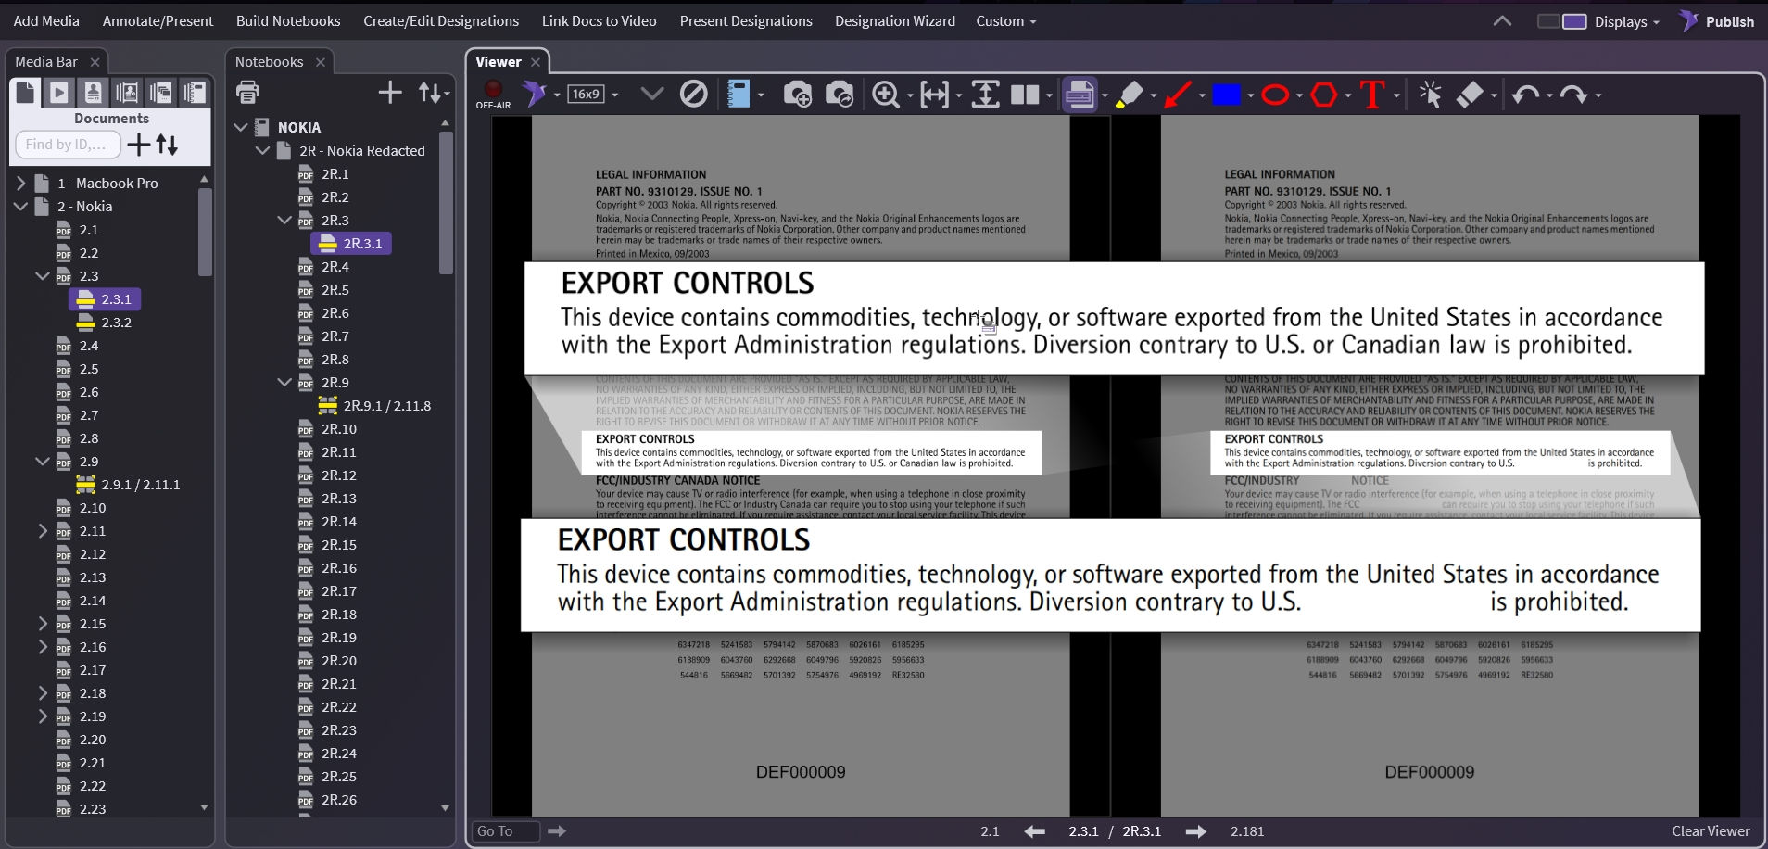Viewport: 1768px width, 849px height.
Task: Open the Designation Wizard menu
Action: pos(894,21)
